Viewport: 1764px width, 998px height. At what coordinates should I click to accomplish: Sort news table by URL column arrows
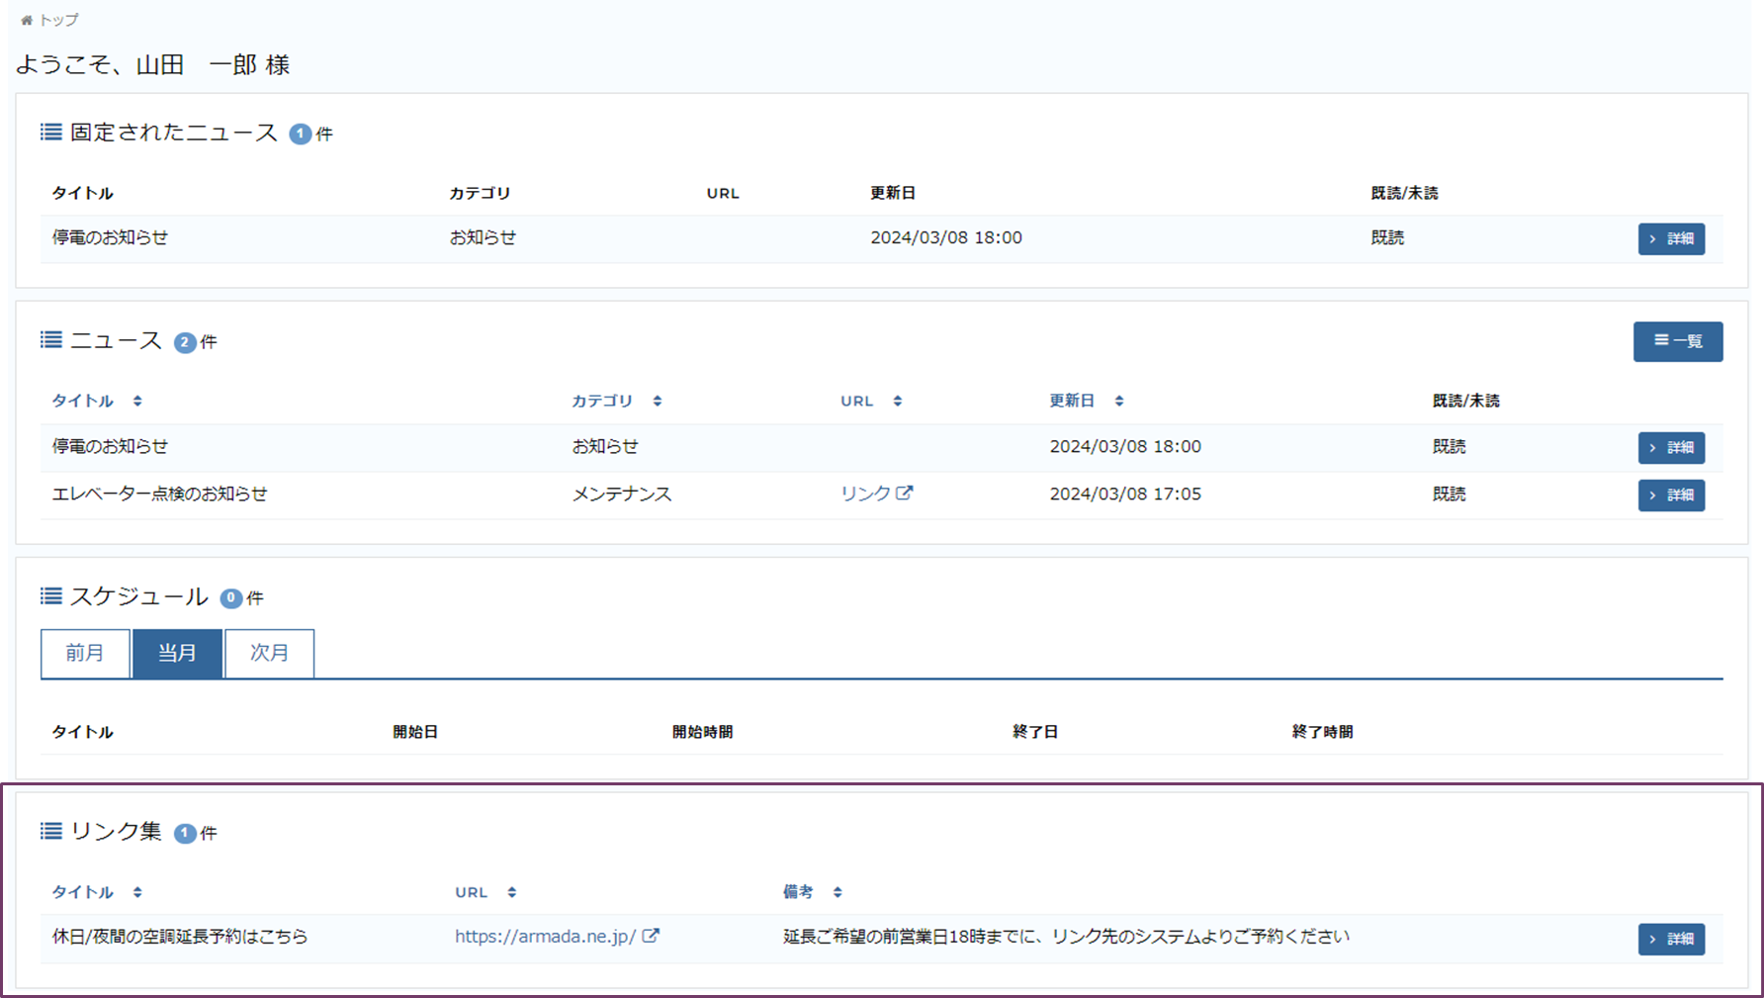pos(898,401)
